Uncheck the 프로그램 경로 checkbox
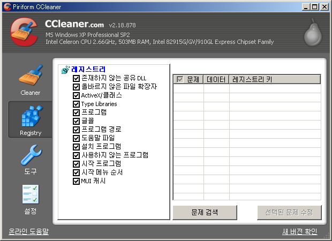Image resolution: width=332 pixels, height=241 pixels. tap(76, 130)
